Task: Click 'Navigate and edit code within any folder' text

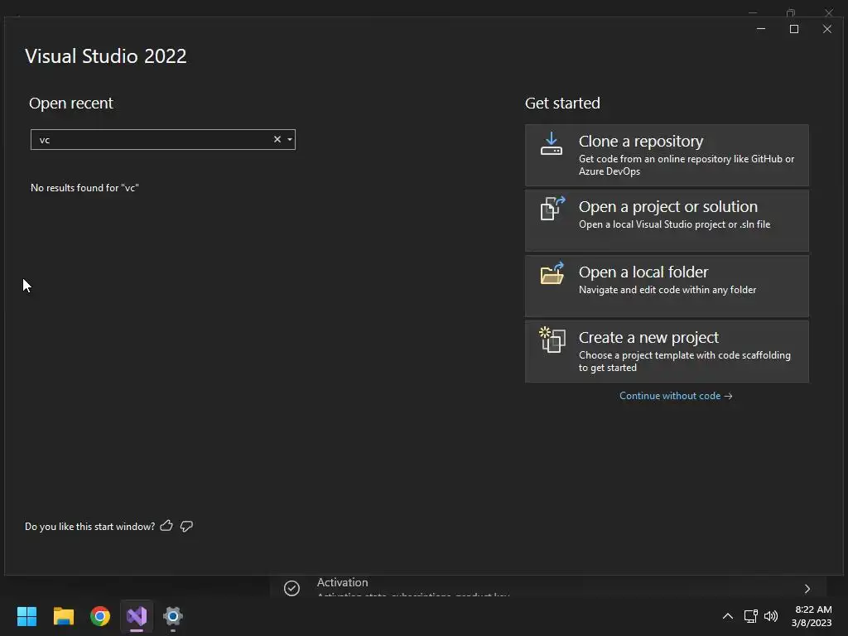Action: coord(667,290)
